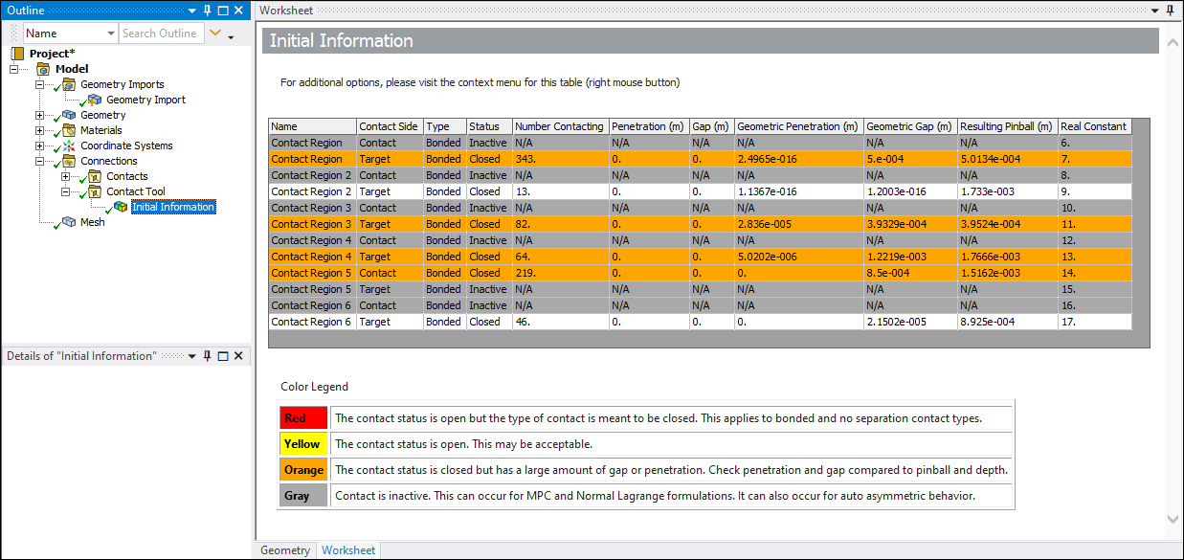Click the Yellow swatch in the Color Legend
The width and height of the screenshot is (1184, 560).
point(302,443)
